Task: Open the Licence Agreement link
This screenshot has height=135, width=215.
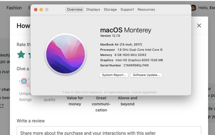Action: 144,92
